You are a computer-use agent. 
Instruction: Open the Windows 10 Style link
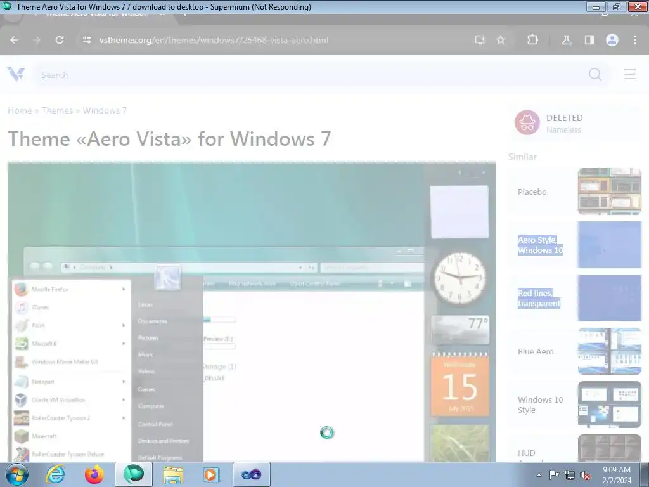point(540,405)
